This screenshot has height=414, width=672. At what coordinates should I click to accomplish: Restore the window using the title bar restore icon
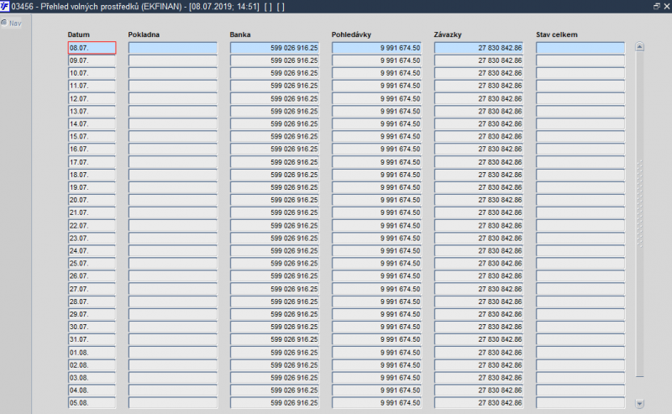[657, 6]
